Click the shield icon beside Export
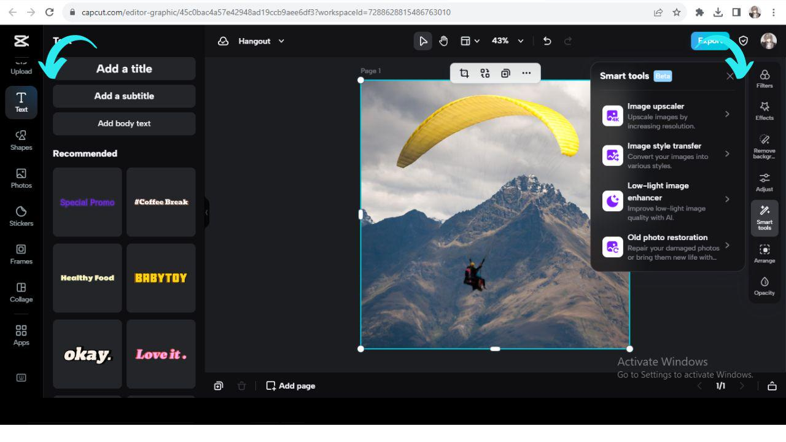Viewport: 786px width, 442px height. (743, 41)
